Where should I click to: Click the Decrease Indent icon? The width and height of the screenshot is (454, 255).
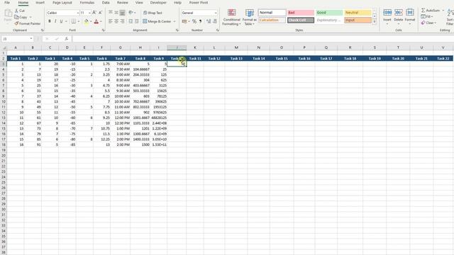click(131, 21)
